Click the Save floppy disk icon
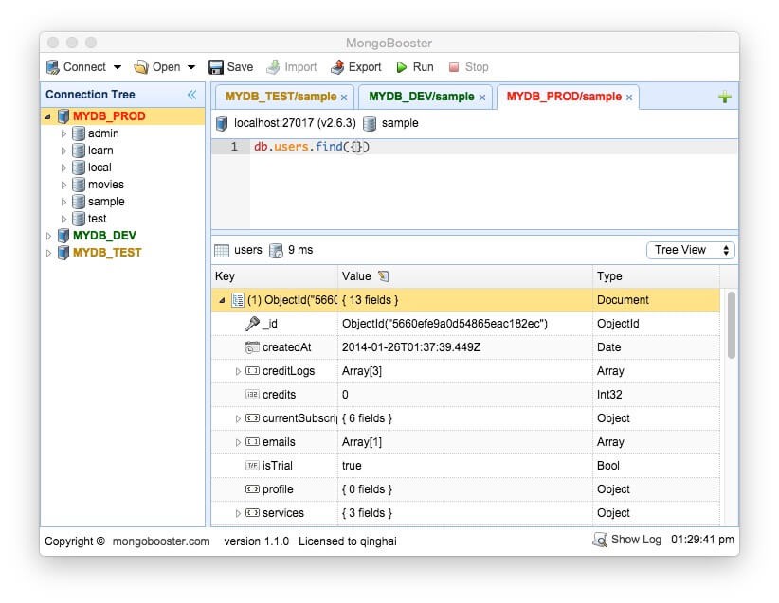This screenshot has width=779, height=603. [x=216, y=67]
